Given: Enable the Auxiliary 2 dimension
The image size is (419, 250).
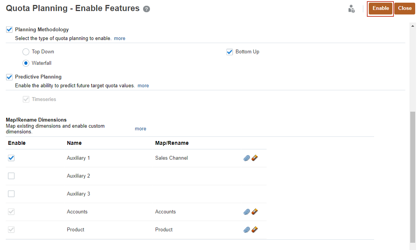Looking at the screenshot, I should click(11, 176).
